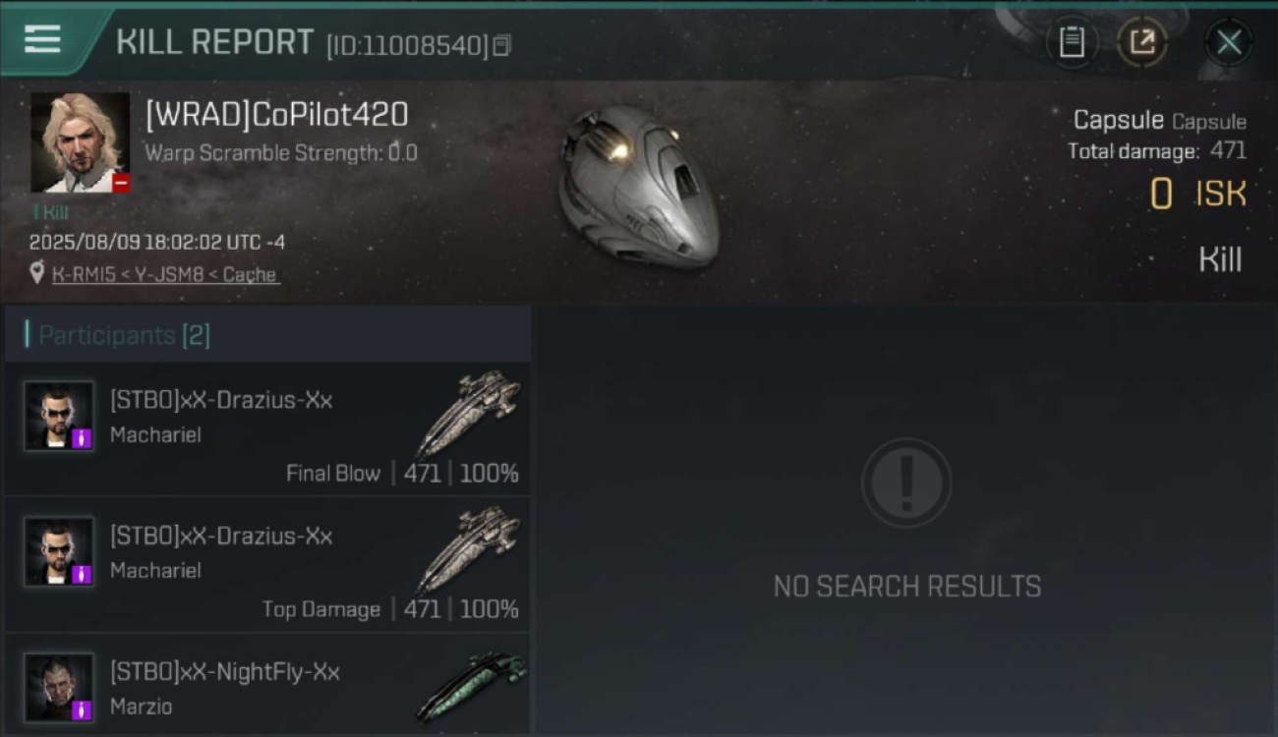Viewport: 1278px width, 737px height.
Task: Open Final Blow xX-Drazius-Xx portrait
Action: click(x=59, y=416)
